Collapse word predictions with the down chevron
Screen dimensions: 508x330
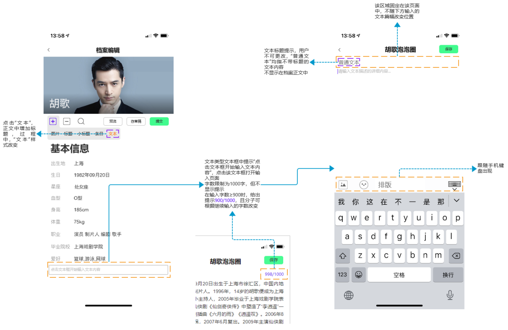tap(456, 201)
